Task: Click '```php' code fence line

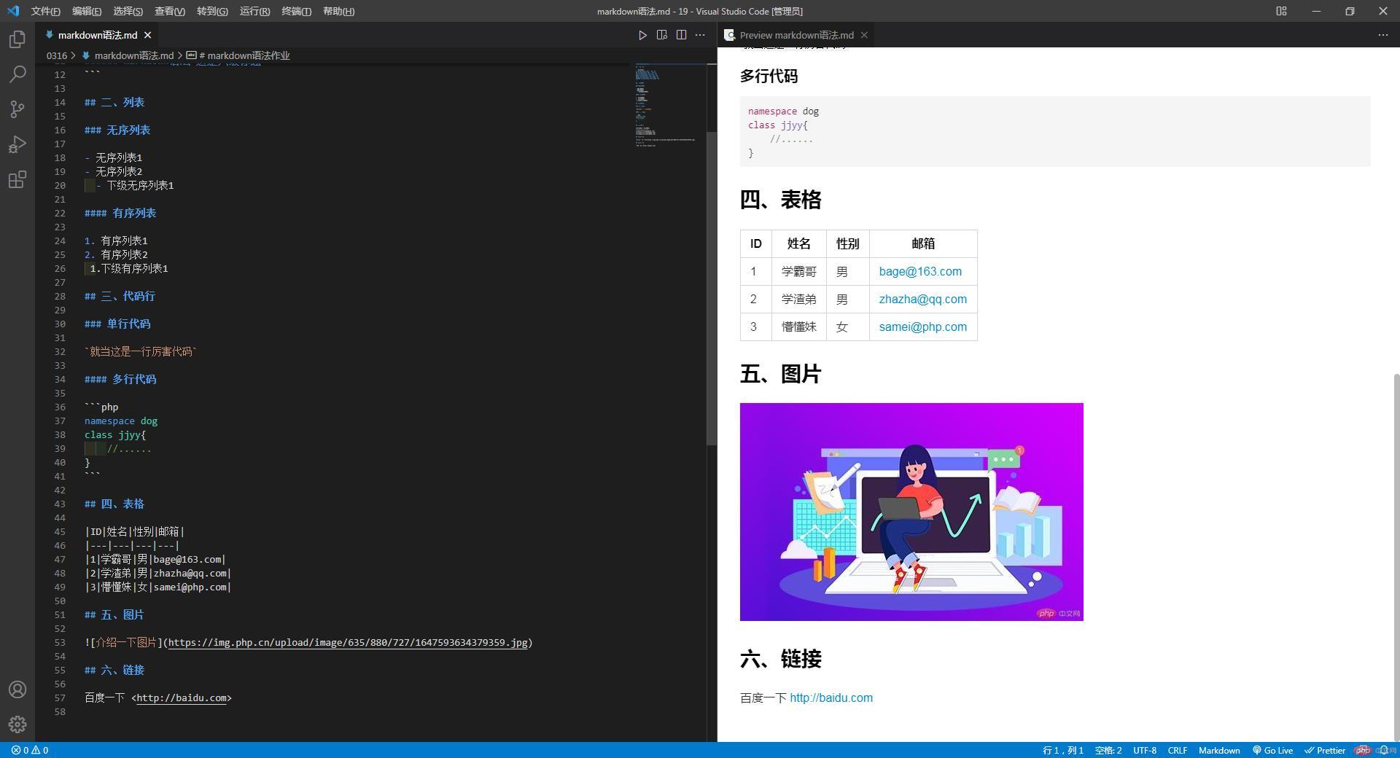Action: (x=101, y=407)
